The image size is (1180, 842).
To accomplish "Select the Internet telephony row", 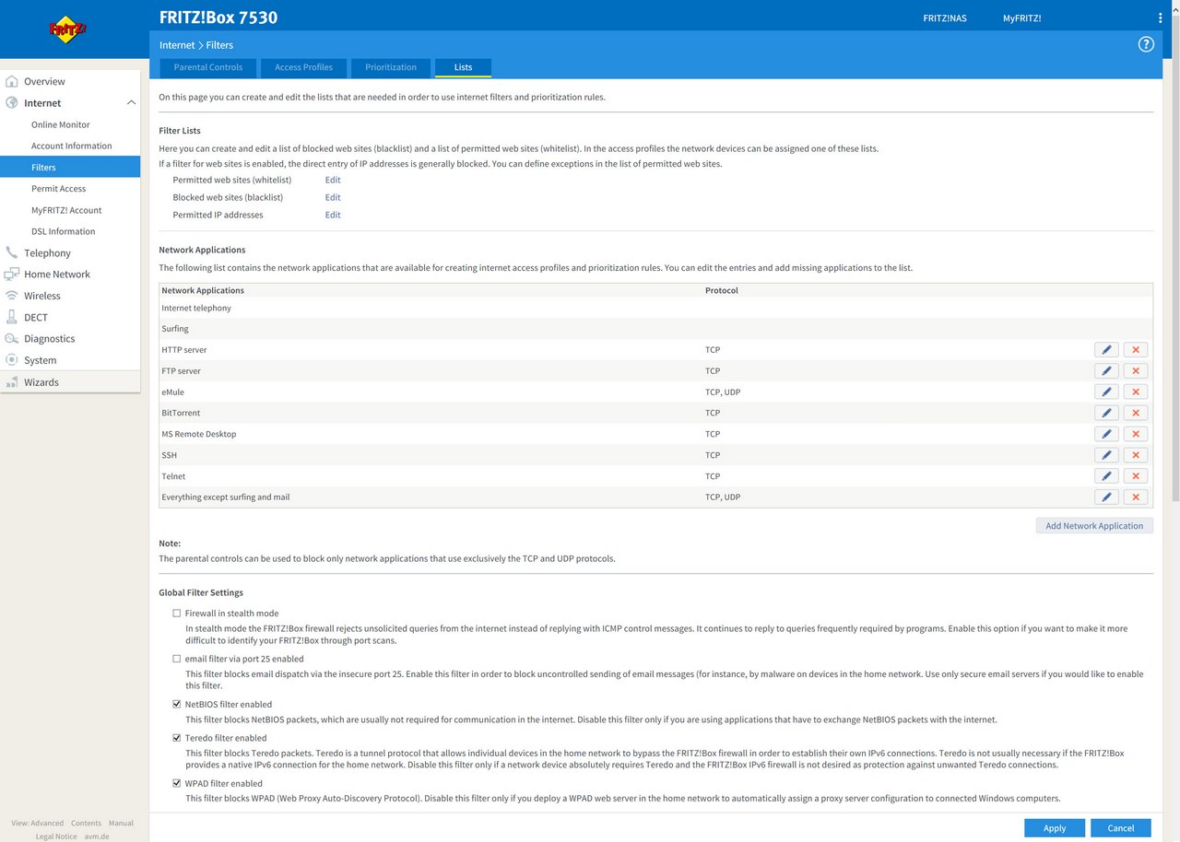I will point(655,308).
